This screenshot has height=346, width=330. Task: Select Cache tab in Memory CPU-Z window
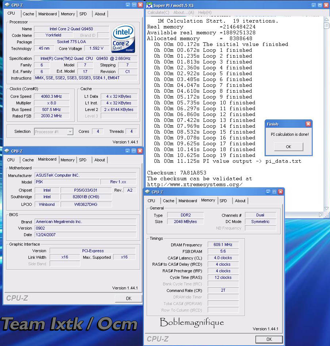[x=168, y=201]
